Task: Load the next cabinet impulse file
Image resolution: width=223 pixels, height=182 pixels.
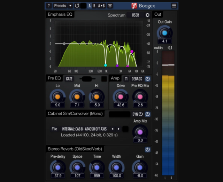Action: [x=118, y=129]
